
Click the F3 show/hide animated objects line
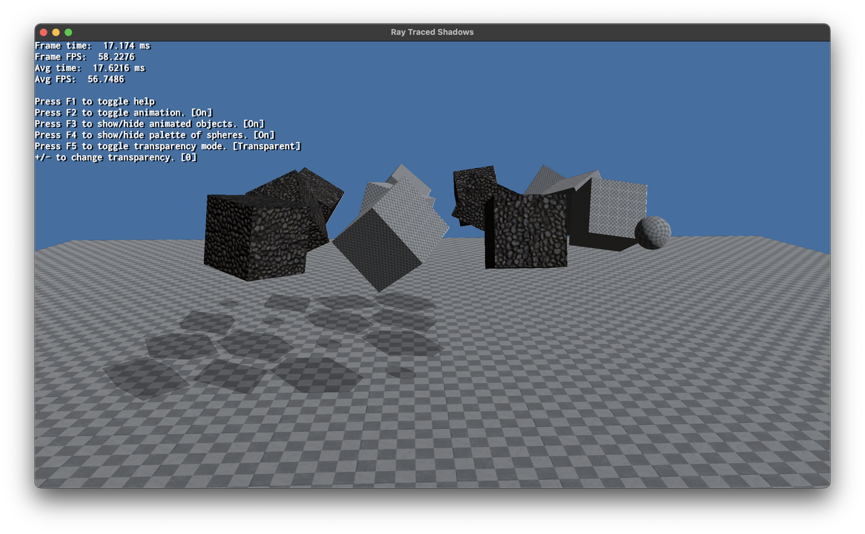150,124
